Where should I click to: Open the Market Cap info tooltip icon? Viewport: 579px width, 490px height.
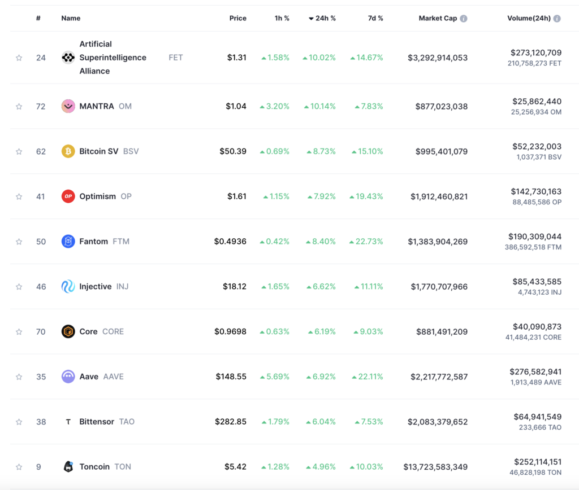(x=463, y=17)
